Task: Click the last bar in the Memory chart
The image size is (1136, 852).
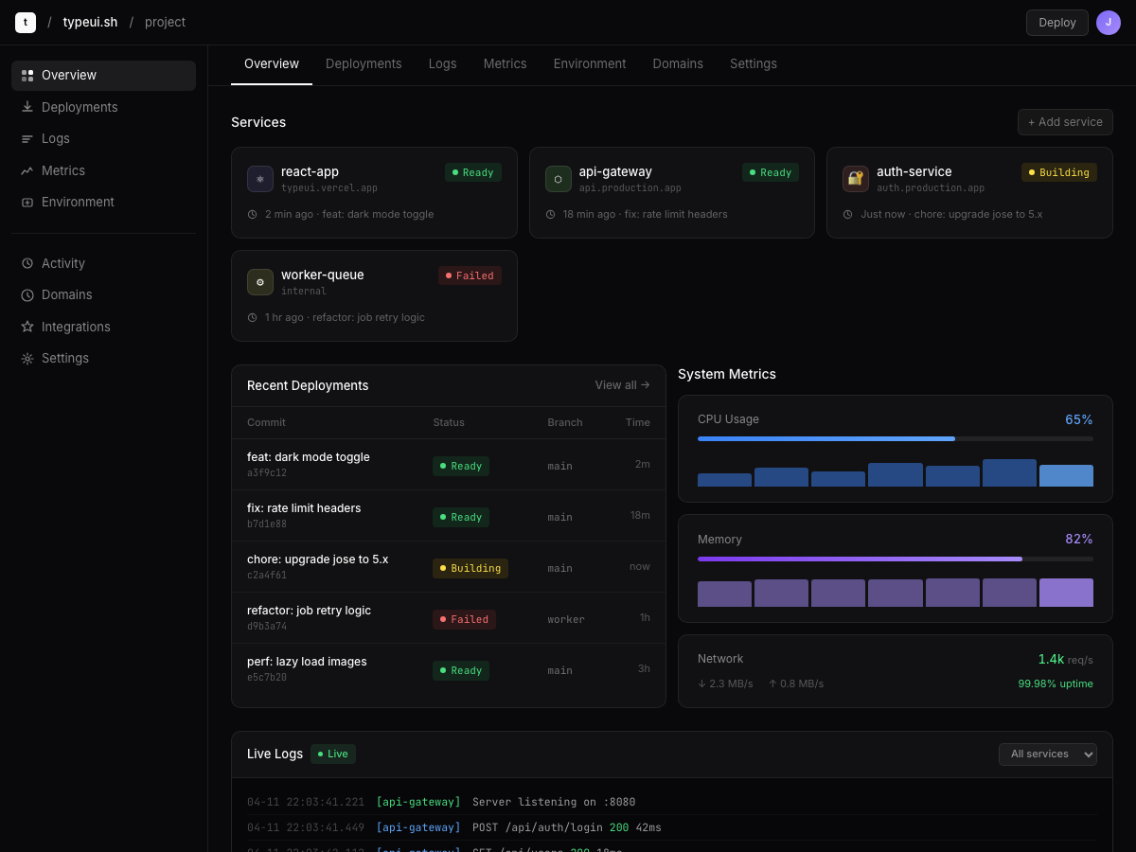Action: (1066, 593)
